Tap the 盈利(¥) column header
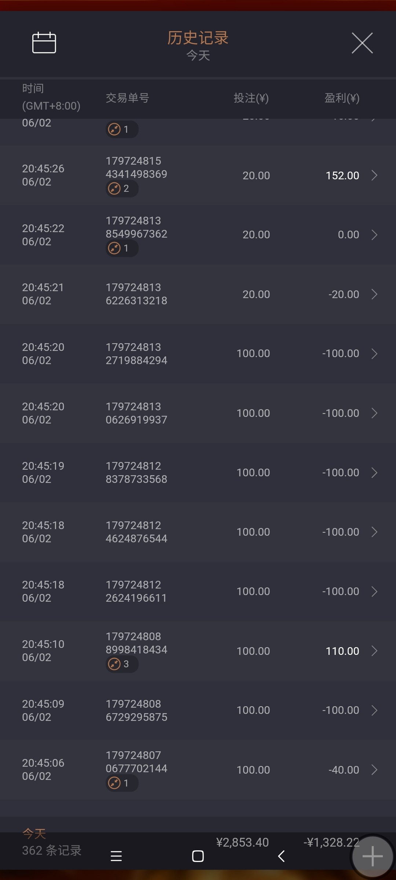This screenshot has height=880, width=396. coord(342,98)
